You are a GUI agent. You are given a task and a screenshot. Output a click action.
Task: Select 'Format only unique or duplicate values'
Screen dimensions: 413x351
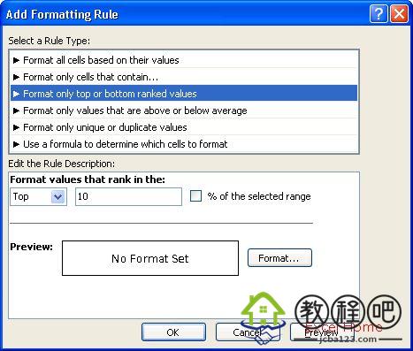coord(184,127)
